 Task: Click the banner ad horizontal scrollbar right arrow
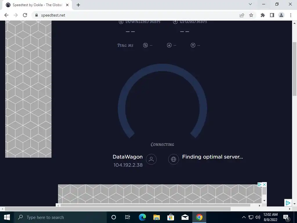pyautogui.click(x=260, y=205)
